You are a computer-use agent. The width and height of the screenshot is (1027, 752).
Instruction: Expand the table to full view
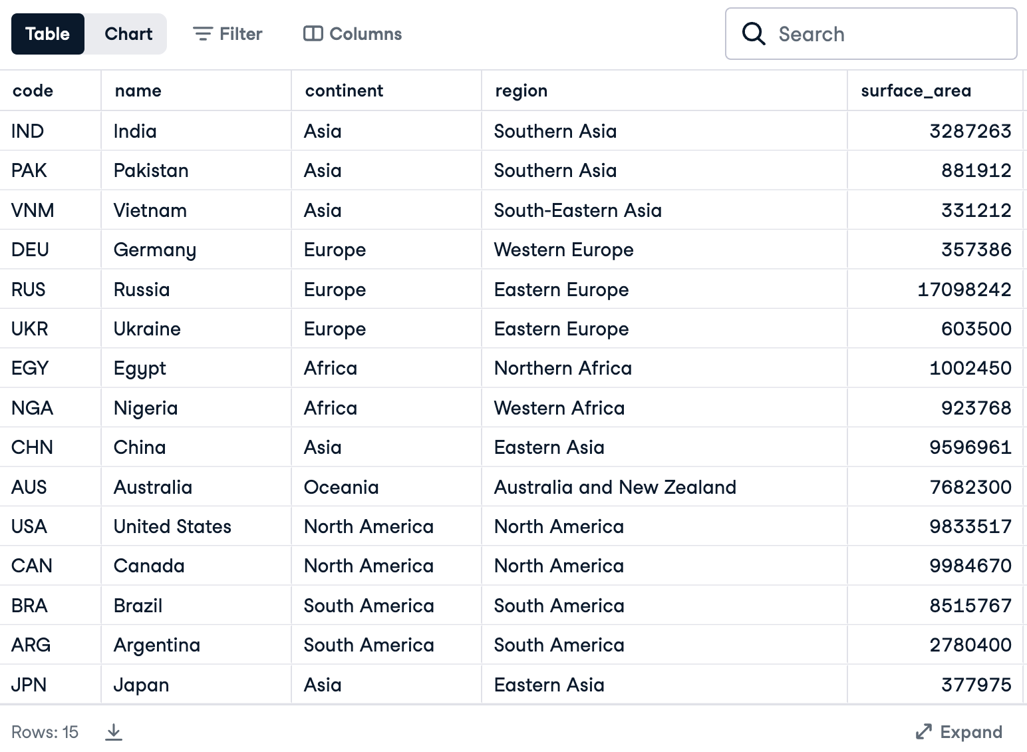pos(958,732)
